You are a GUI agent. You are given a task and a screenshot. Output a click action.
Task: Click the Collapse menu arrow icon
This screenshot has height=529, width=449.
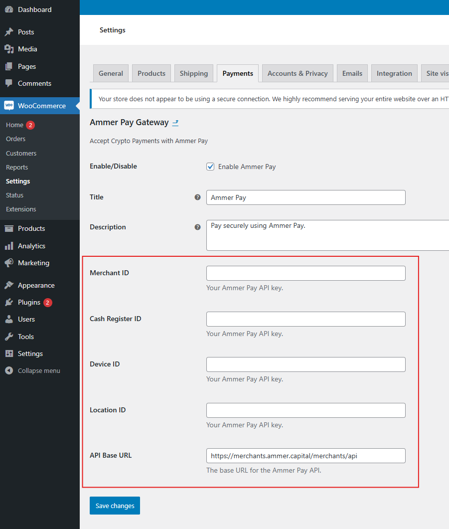(9, 370)
